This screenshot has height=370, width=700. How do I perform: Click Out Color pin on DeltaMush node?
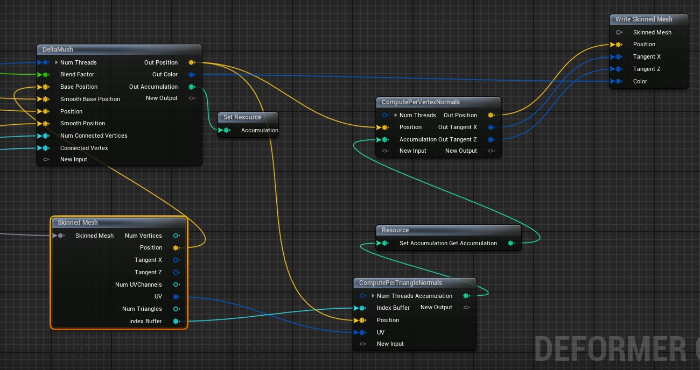pyautogui.click(x=192, y=75)
